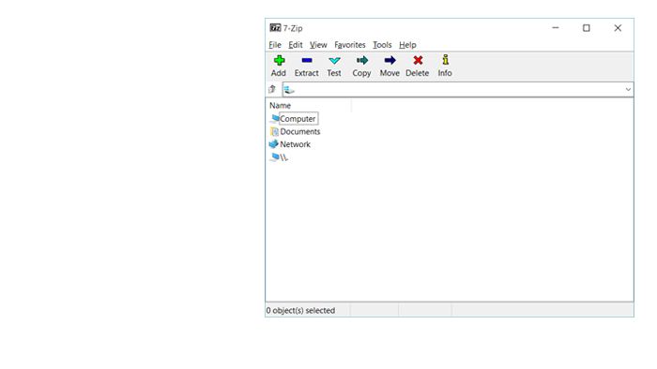
Task: Select the \\. entry label
Action: [284, 157]
